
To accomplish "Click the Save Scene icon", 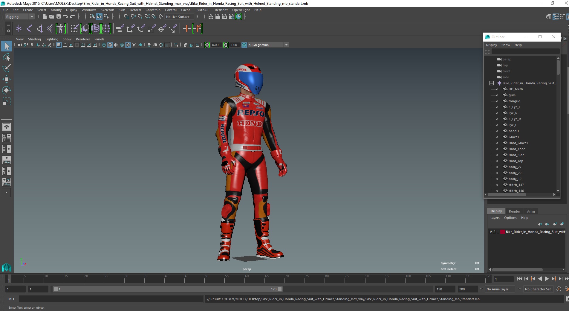I will point(59,17).
